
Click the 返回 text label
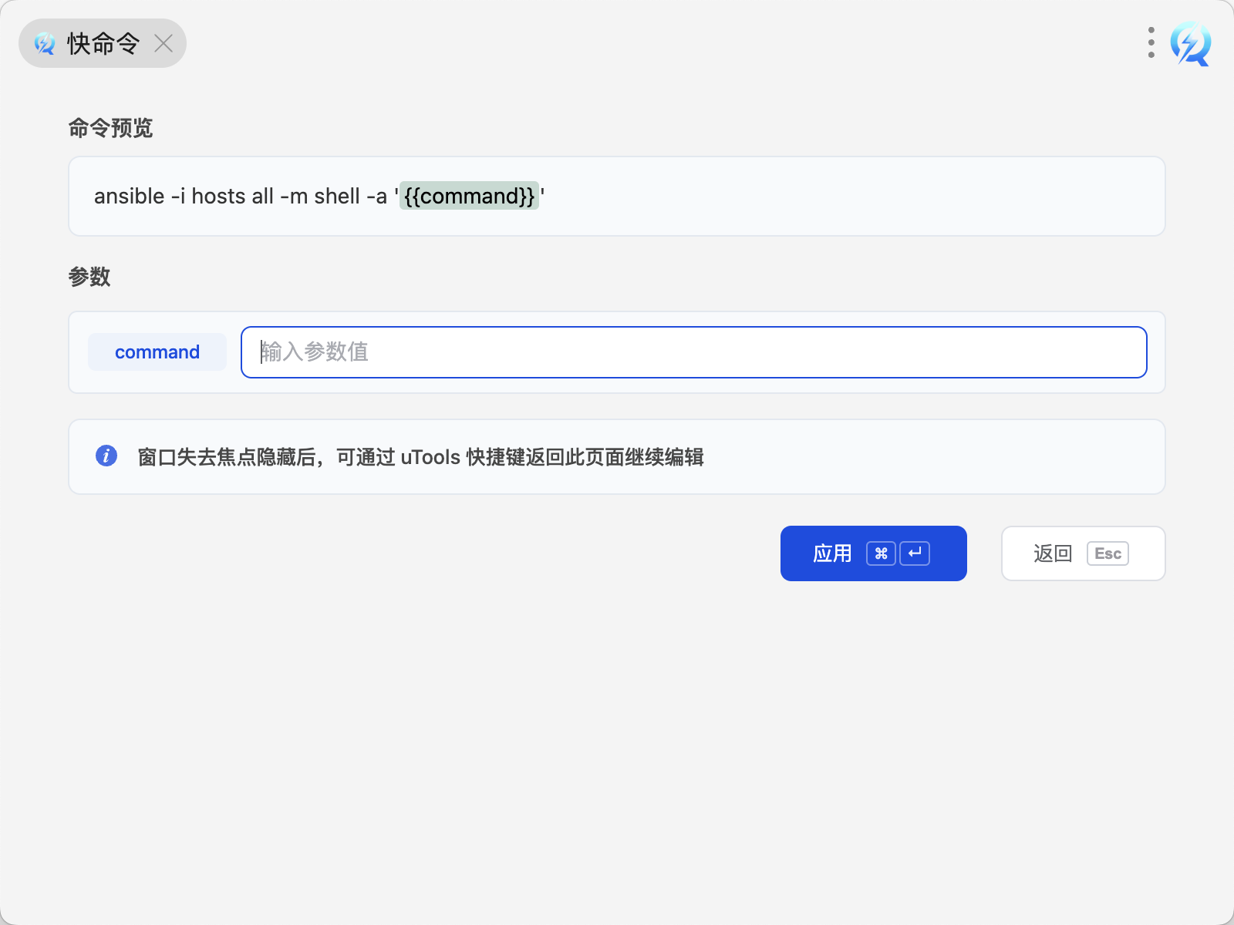1053,553
